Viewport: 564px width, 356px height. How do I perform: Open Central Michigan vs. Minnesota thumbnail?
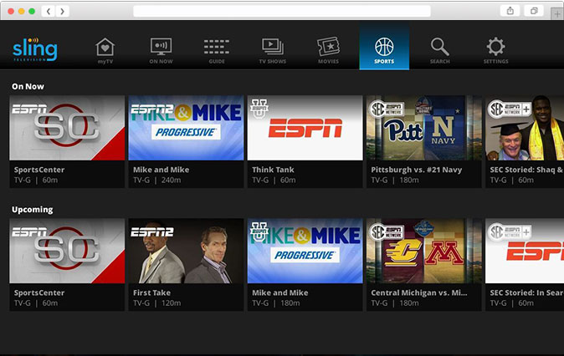click(424, 251)
